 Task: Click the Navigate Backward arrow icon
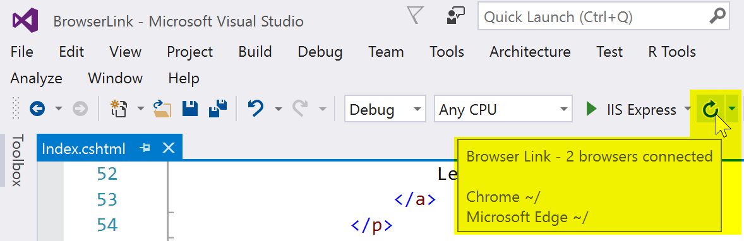(x=37, y=110)
